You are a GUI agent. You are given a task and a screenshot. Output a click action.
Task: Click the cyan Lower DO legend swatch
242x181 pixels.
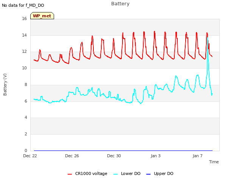pyautogui.click(x=115, y=174)
